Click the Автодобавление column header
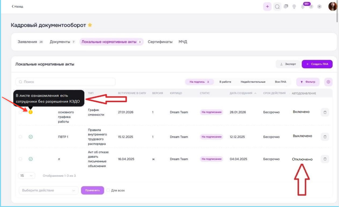The width and height of the screenshot is (339, 207). [x=304, y=93]
